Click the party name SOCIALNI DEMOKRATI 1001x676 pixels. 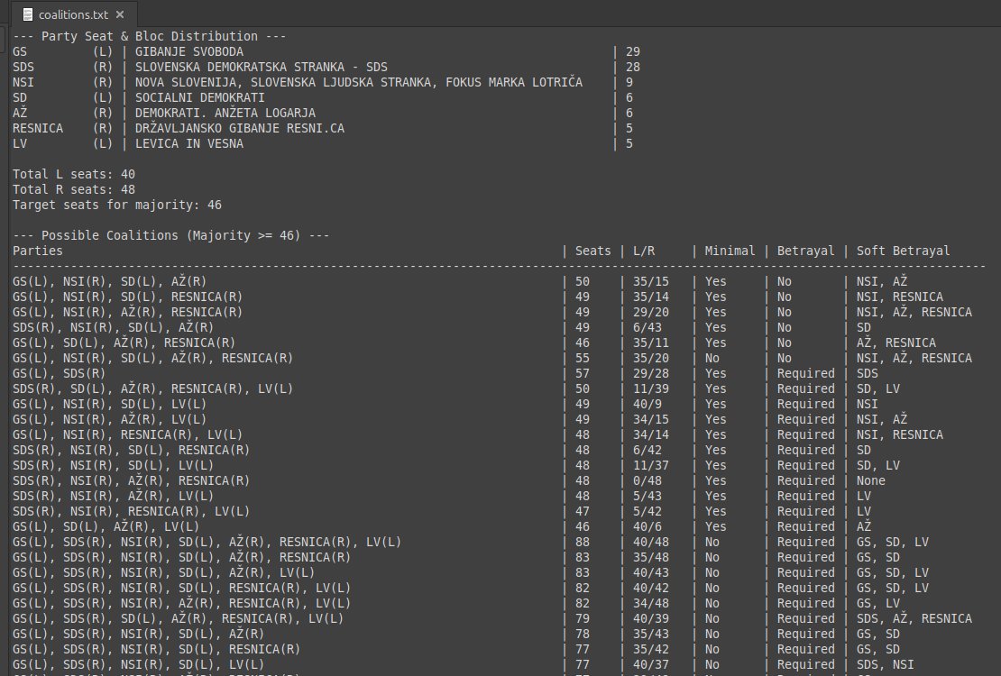(x=200, y=97)
